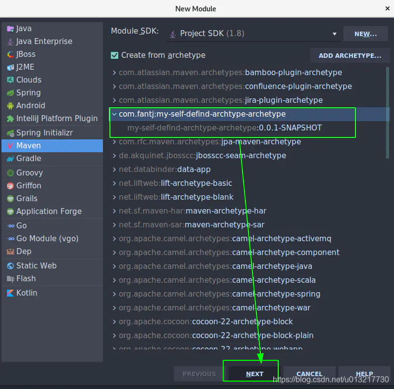Expand the confluence-plugin-archetype node

pos(114,86)
